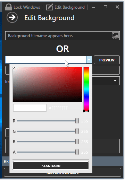Click the Lock Windows padlock icon
The height and width of the screenshot is (180, 125).
point(9,7)
